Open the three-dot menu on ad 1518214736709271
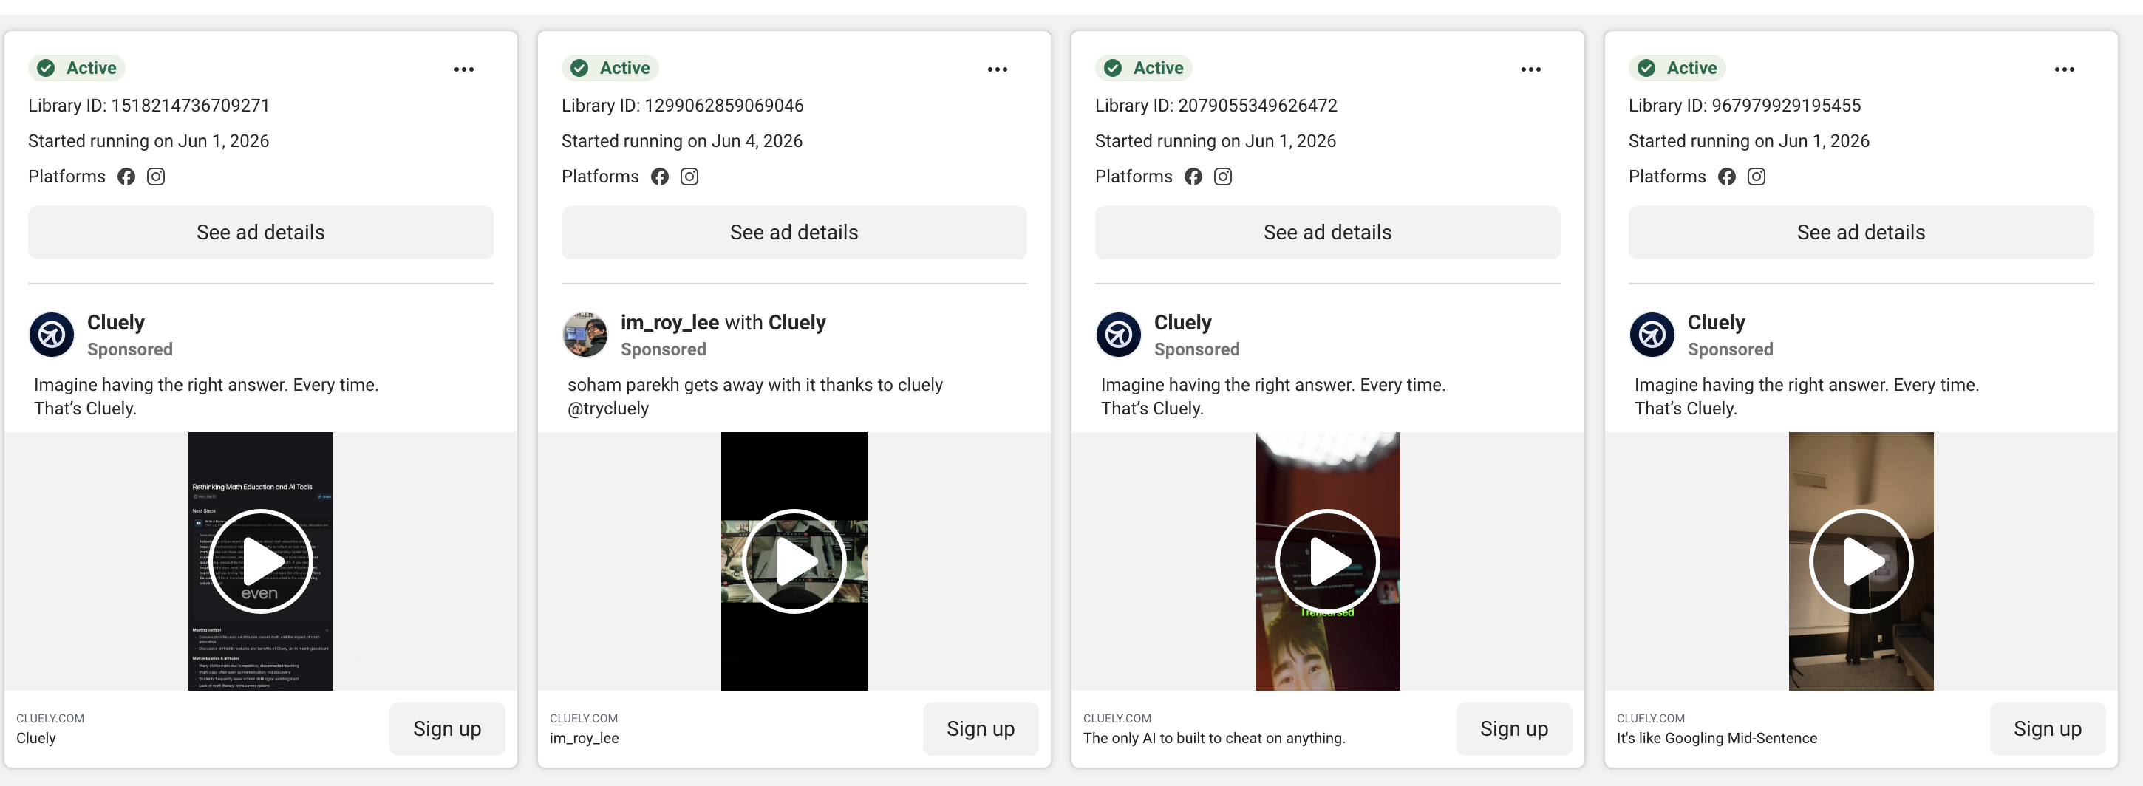 [464, 69]
